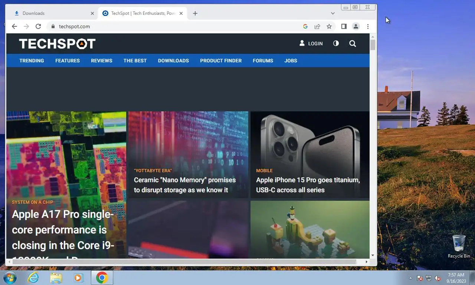Open Windows Explorer from the taskbar
This screenshot has width=475, height=285.
pos(56,278)
